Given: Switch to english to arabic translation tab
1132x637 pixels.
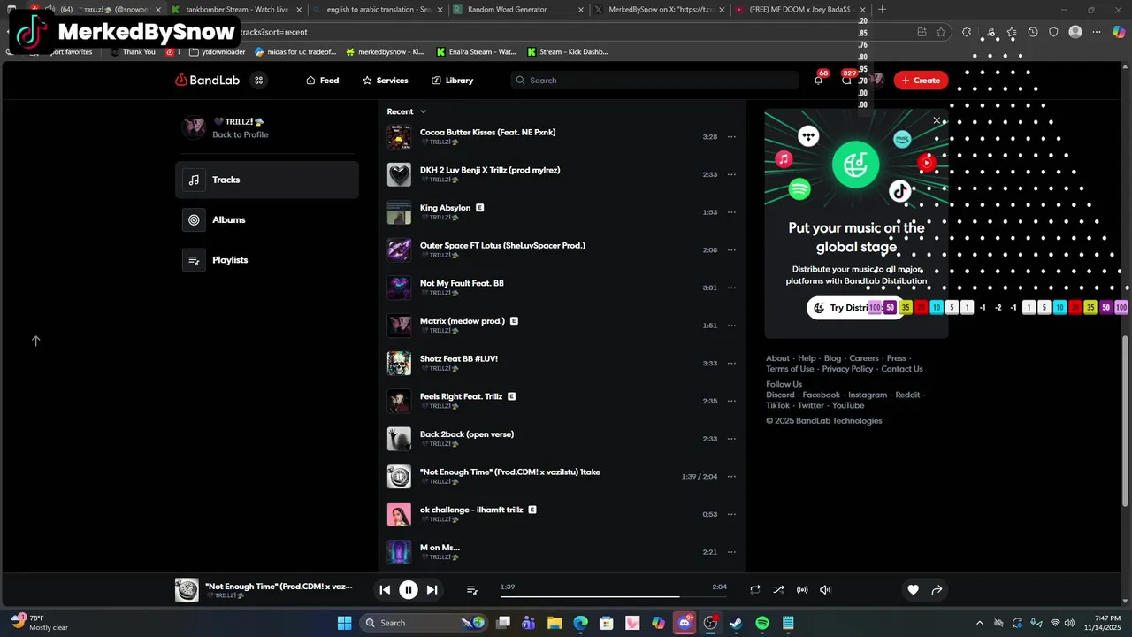Looking at the screenshot, I should click(x=378, y=9).
